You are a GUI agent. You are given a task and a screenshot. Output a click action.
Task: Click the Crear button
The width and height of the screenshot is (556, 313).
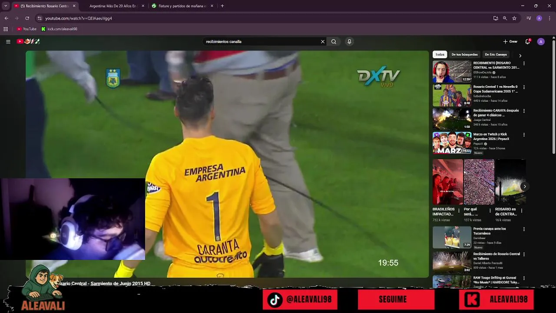[510, 42]
